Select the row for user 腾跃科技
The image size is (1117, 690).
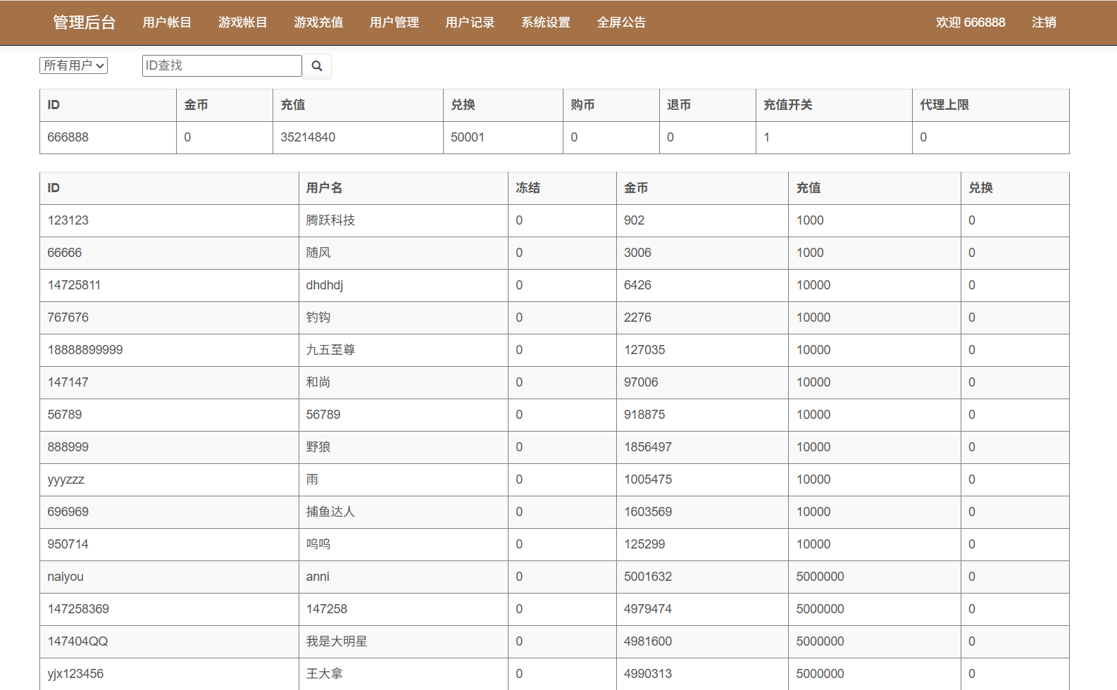[x=330, y=220]
